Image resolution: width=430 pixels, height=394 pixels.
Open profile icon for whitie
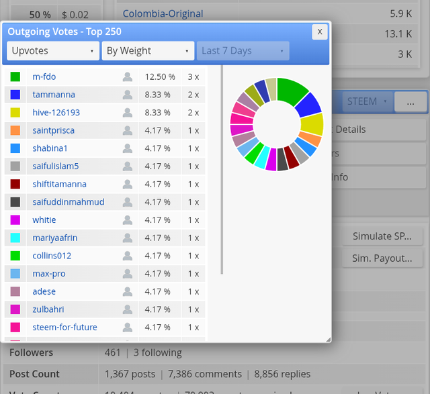[128, 220]
